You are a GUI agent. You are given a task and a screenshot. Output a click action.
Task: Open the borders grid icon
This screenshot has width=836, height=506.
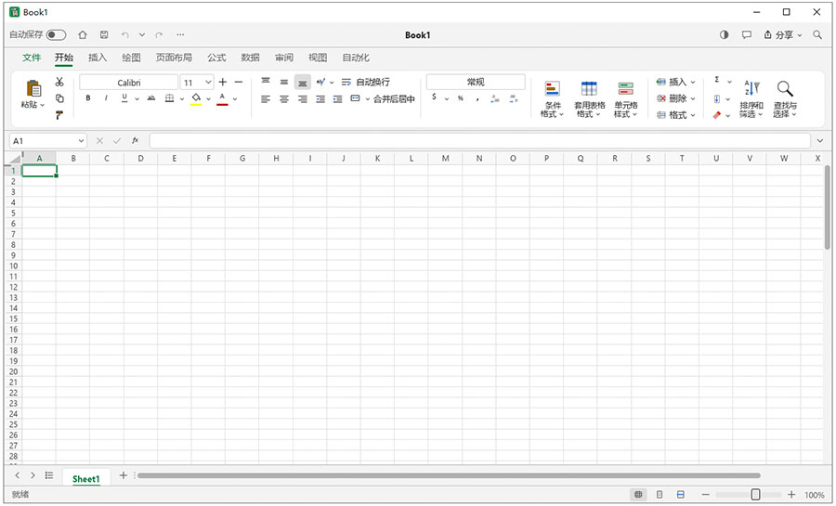[x=170, y=98]
